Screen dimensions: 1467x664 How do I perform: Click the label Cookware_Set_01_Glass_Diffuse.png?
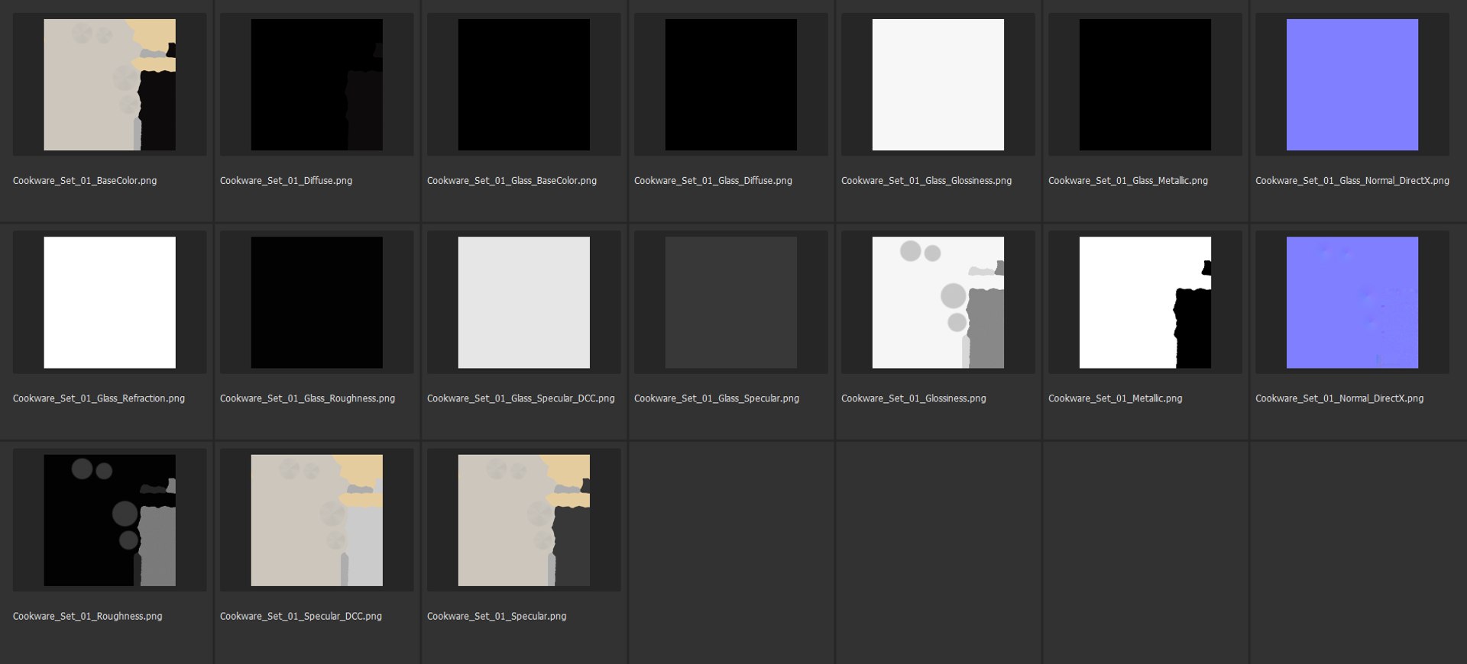point(713,181)
